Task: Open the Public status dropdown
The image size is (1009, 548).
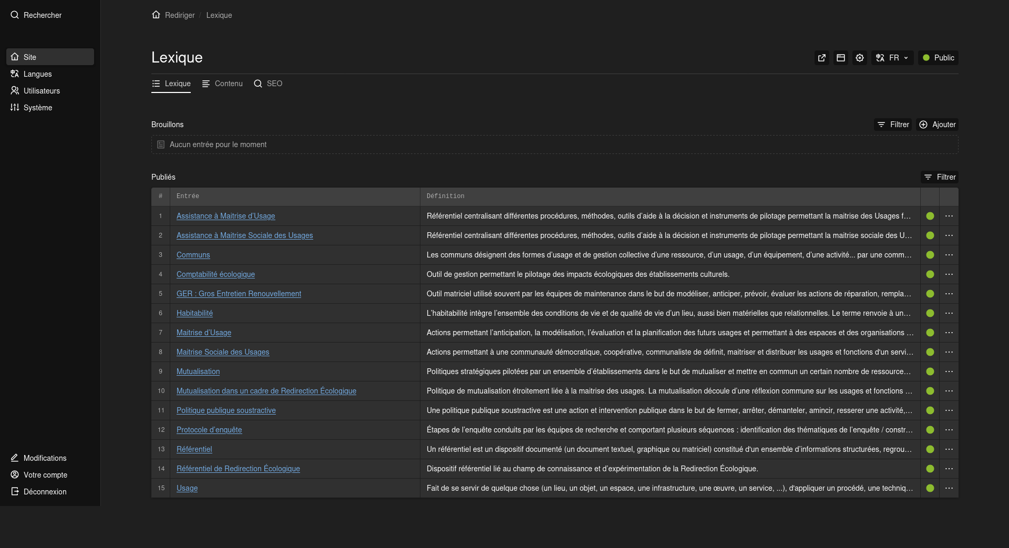Action: click(938, 58)
